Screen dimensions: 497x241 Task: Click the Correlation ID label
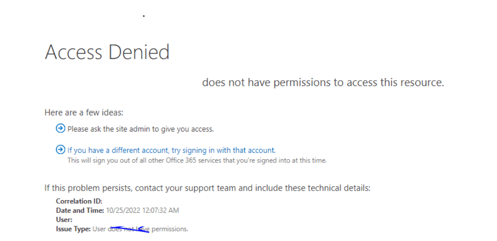[x=79, y=201]
